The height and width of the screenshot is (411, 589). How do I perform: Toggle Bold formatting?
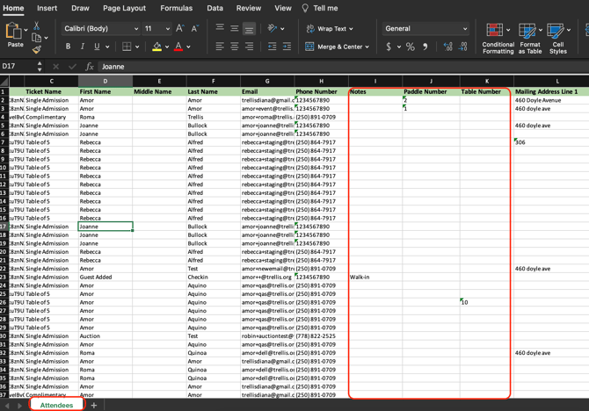pos(68,47)
